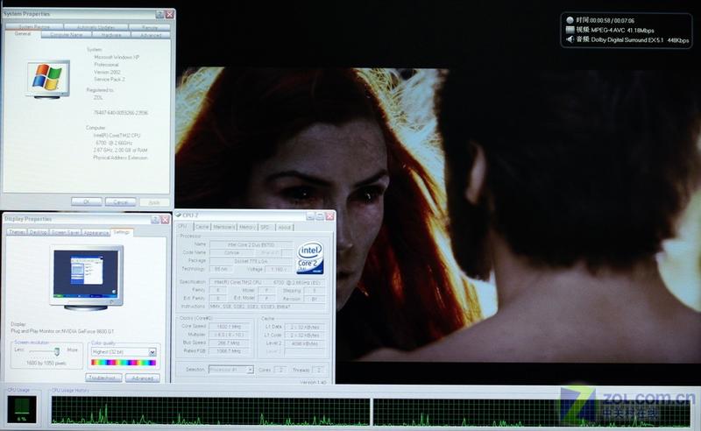Click the Dolby Digital Surround EX 5.1 text
The width and height of the screenshot is (701, 431).
click(x=627, y=39)
